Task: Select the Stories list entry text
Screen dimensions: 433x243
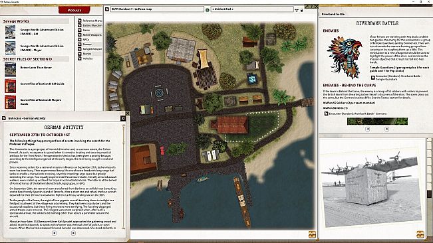Action: [86, 54]
